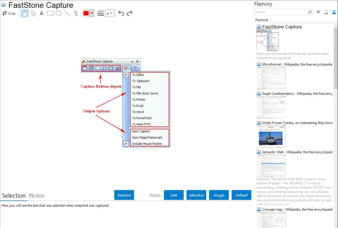338x228 pixels.
Task: Click the snapshot list scrollbar down arrow
Action: coord(336,226)
